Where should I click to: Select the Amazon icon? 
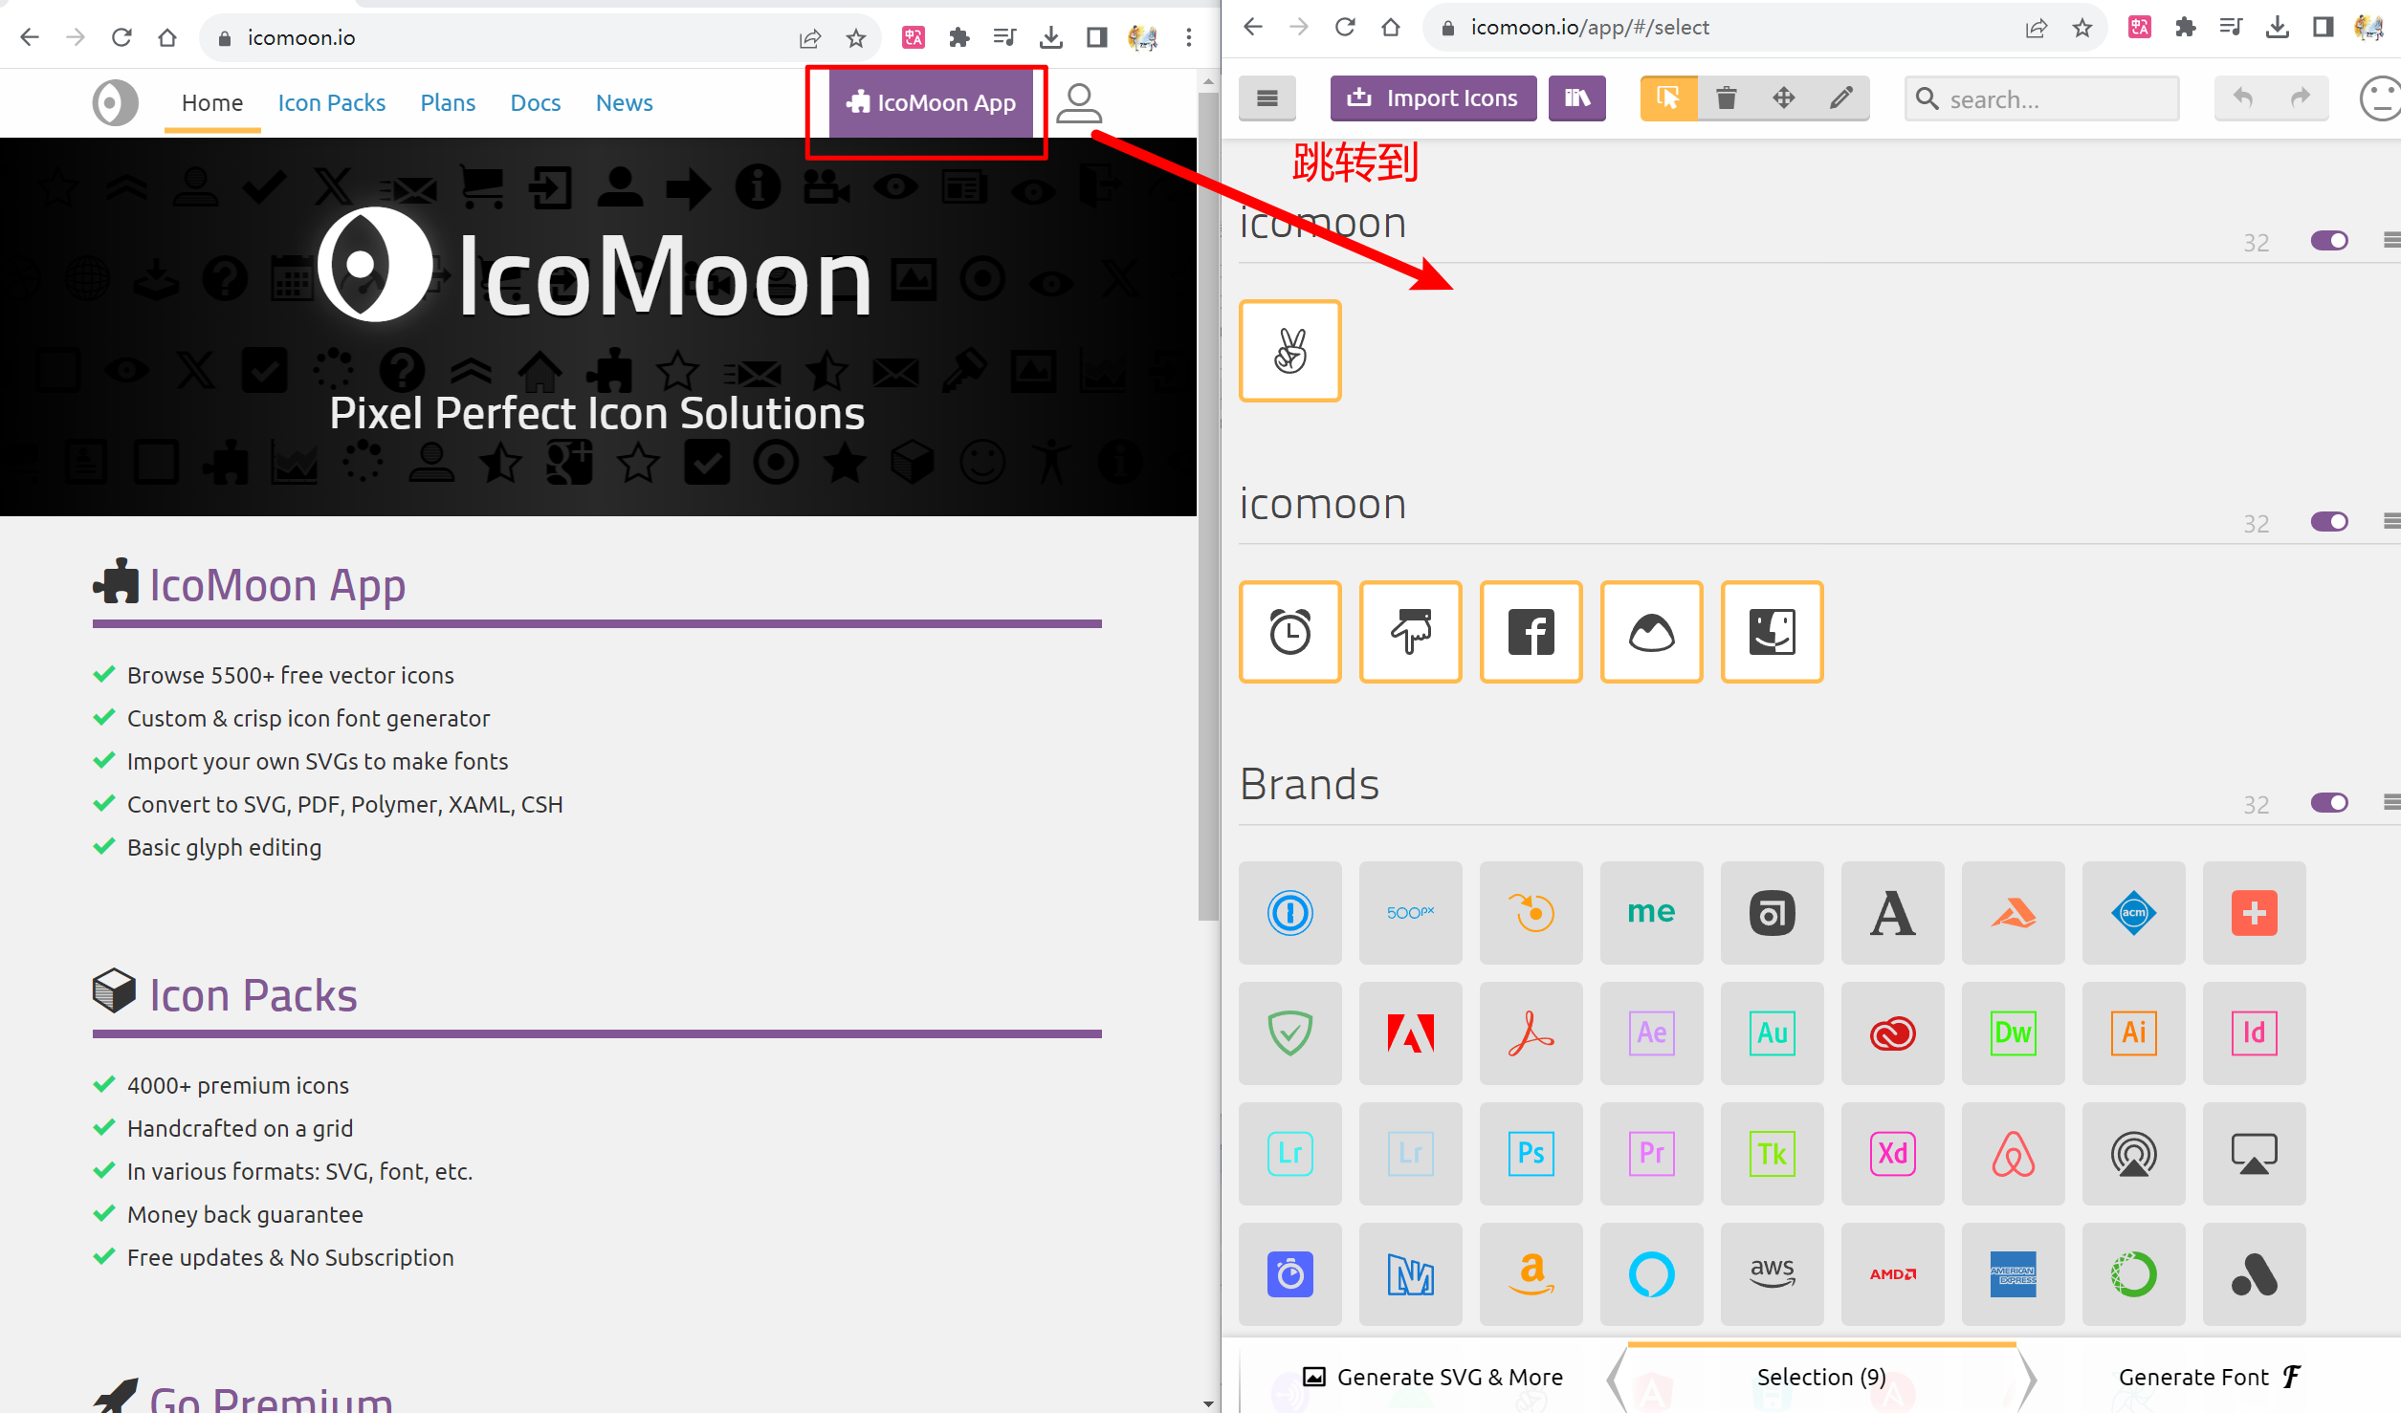1531,1274
